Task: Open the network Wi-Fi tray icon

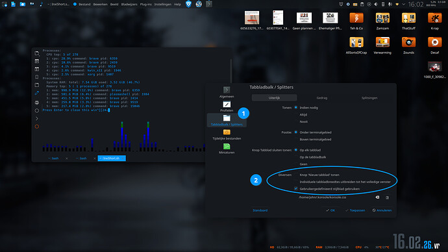Action: tap(397, 5)
